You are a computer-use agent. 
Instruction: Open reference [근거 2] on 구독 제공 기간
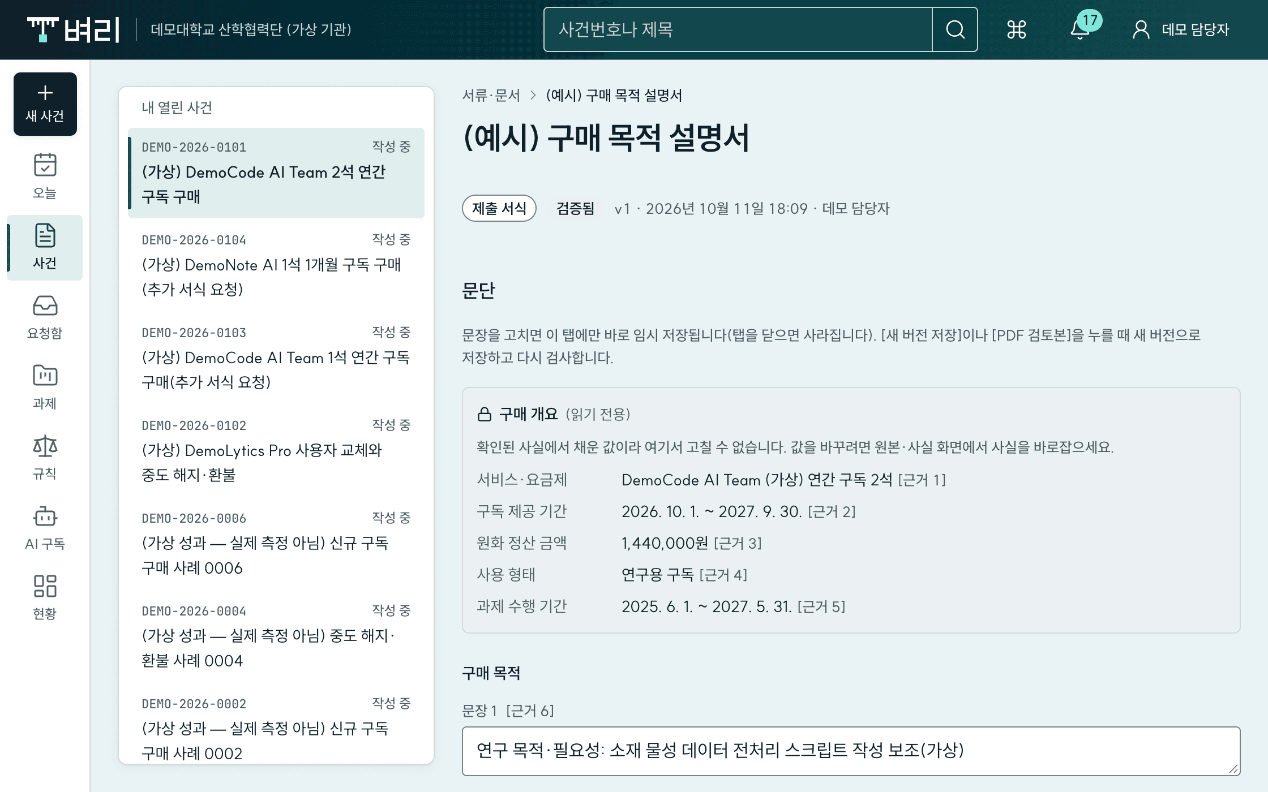point(832,511)
